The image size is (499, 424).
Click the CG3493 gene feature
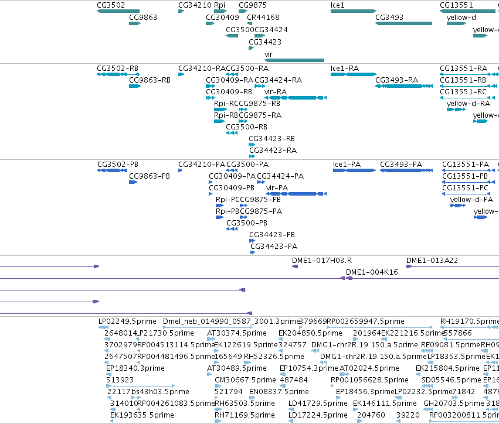pyautogui.click(x=403, y=23)
